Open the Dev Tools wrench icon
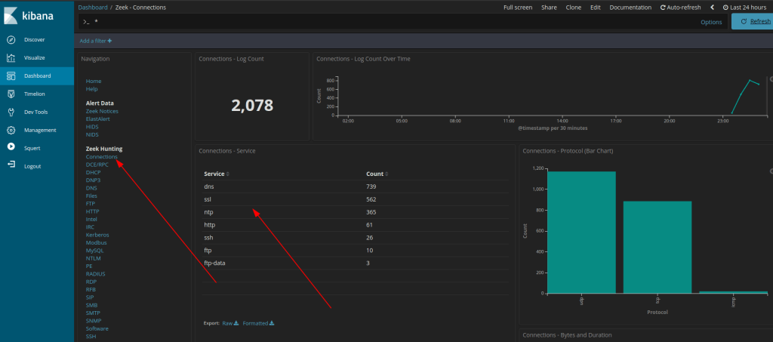This screenshot has height=342, width=773. (x=11, y=112)
